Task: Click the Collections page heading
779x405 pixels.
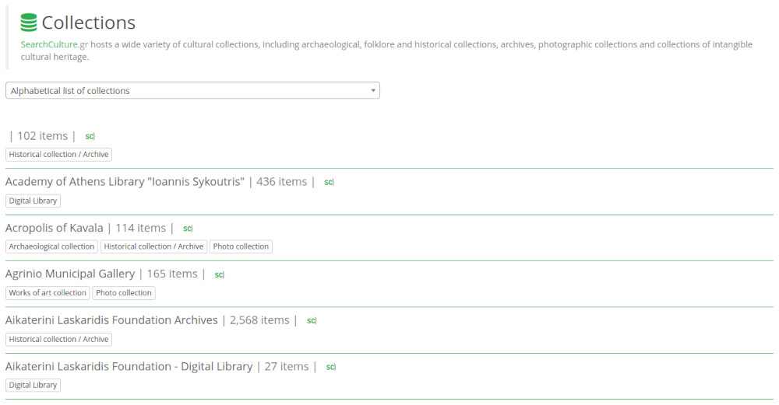Action: coord(89,23)
